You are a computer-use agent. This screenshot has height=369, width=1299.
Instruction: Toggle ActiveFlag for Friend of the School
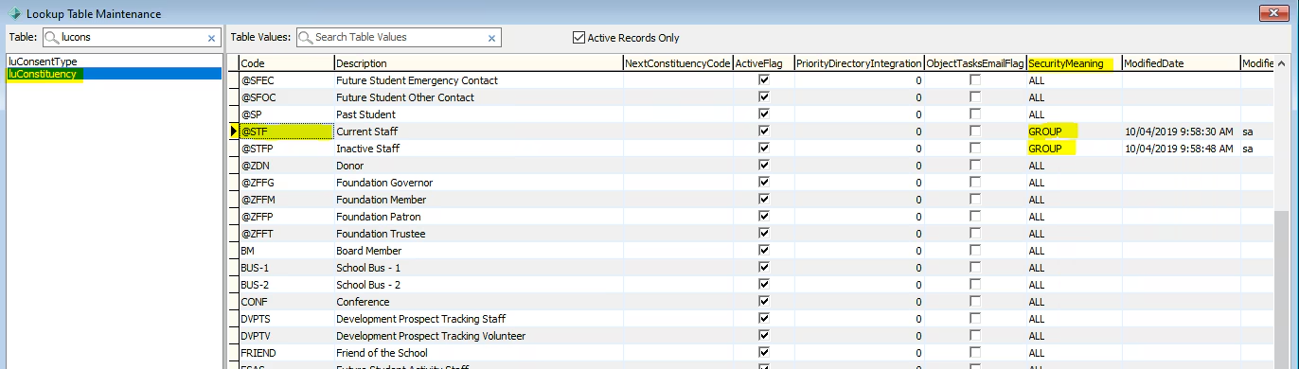click(764, 353)
